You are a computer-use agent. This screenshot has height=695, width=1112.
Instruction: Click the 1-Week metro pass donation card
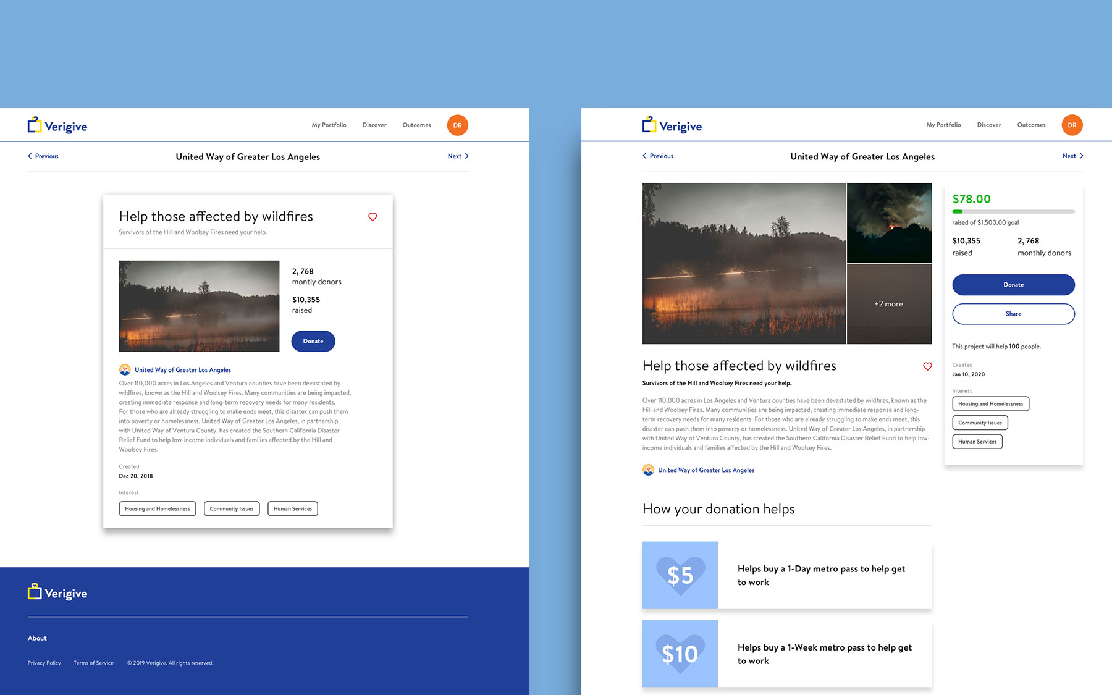tap(787, 654)
